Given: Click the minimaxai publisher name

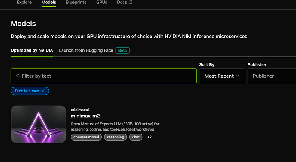Looking at the screenshot, I should (80, 110).
